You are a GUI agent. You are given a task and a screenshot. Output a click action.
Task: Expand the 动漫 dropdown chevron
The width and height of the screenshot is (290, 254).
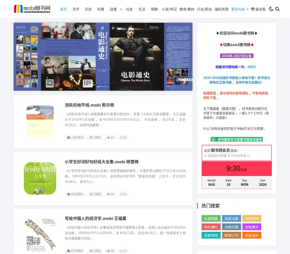coord(121,9)
